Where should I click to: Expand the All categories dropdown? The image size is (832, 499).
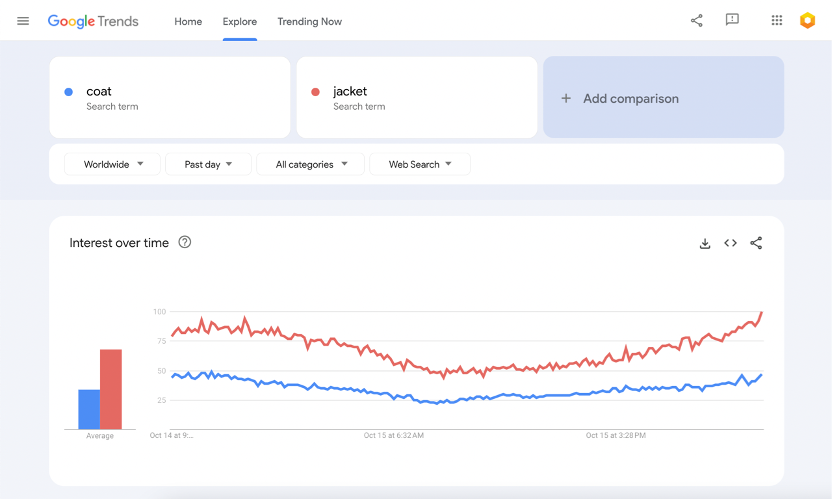point(311,164)
